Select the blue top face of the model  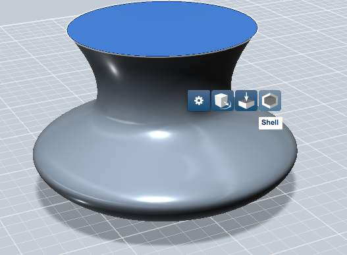point(162,29)
